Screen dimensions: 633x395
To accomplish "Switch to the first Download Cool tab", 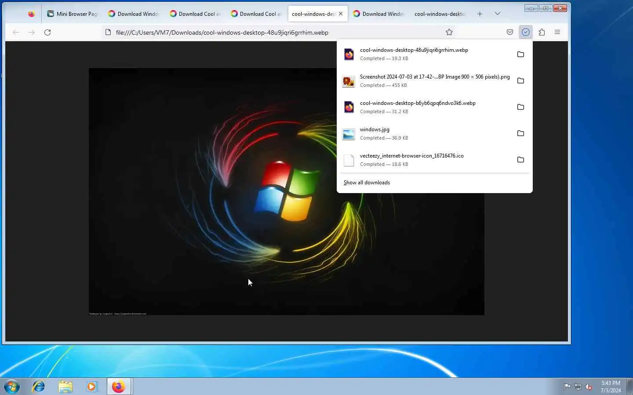I will [x=196, y=14].
